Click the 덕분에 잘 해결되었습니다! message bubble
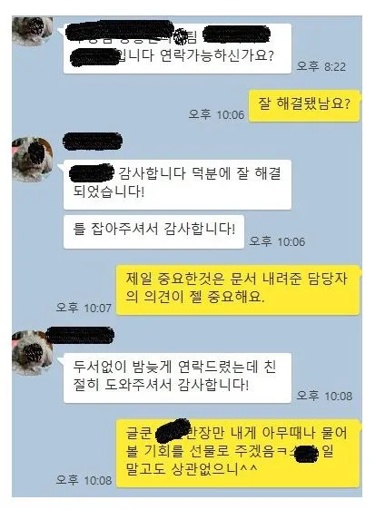This screenshot has width=375, height=510. pos(177,184)
